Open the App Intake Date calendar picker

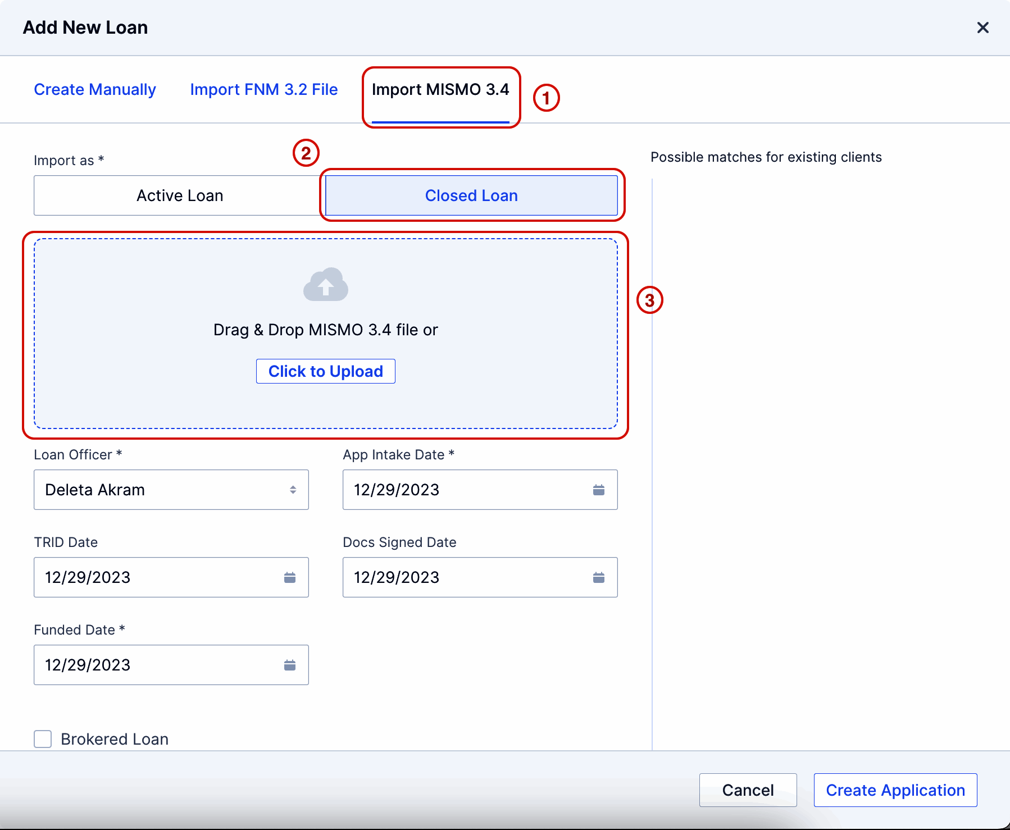pos(599,490)
